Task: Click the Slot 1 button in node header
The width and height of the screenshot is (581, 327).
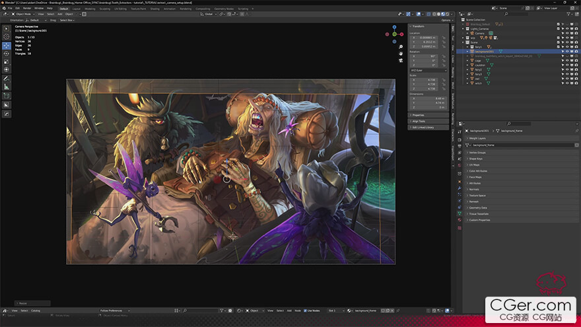Action: [336, 310]
